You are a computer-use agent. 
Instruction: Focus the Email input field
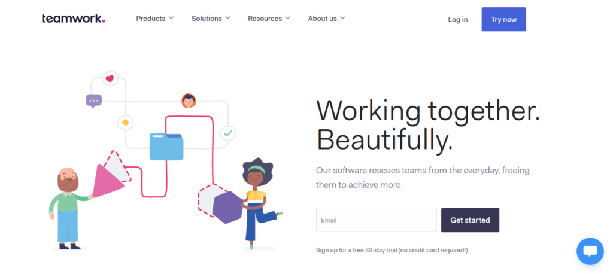pos(376,220)
